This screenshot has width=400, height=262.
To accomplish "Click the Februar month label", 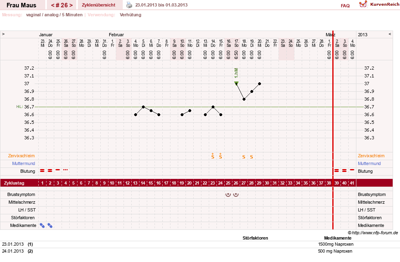I will (116, 35).
